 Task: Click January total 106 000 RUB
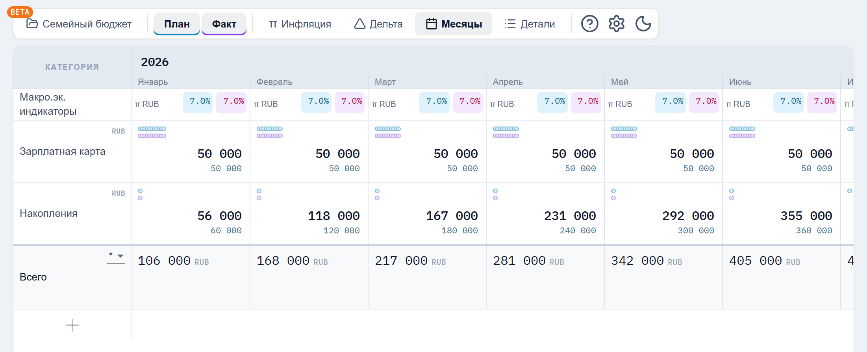click(173, 261)
